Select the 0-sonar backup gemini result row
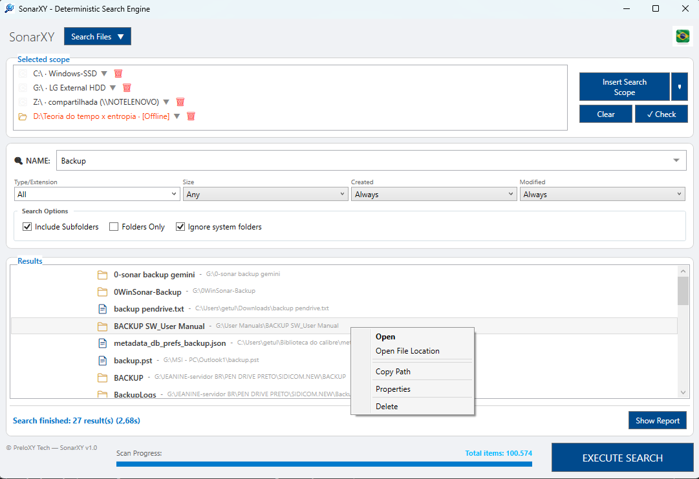 tap(344, 275)
